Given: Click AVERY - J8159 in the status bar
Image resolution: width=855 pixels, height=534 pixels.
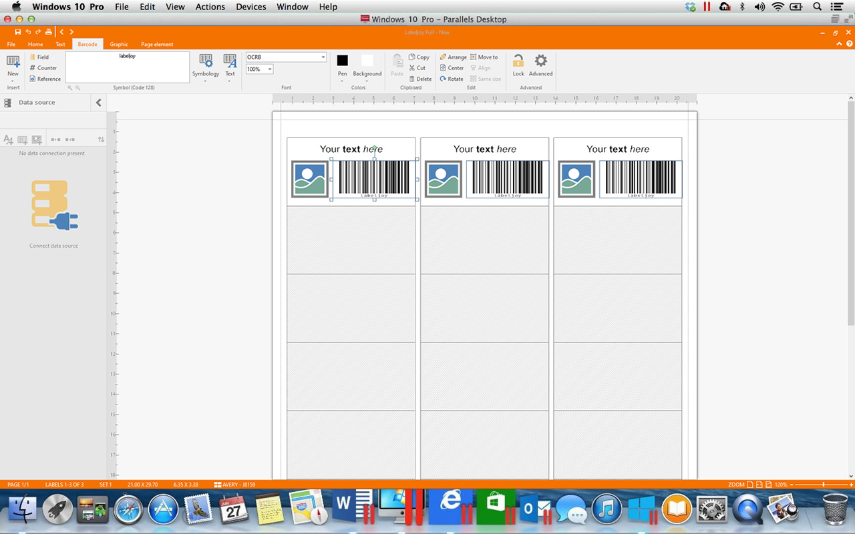Looking at the screenshot, I should click(x=234, y=485).
